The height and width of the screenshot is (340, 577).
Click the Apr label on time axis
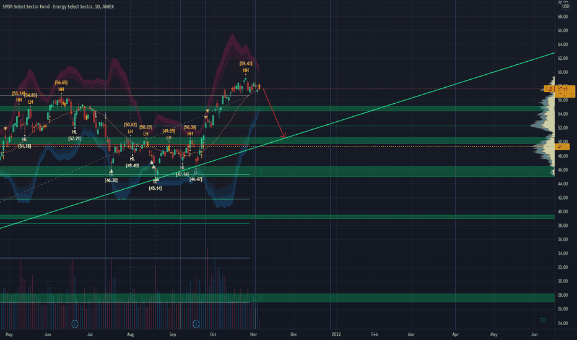point(455,334)
